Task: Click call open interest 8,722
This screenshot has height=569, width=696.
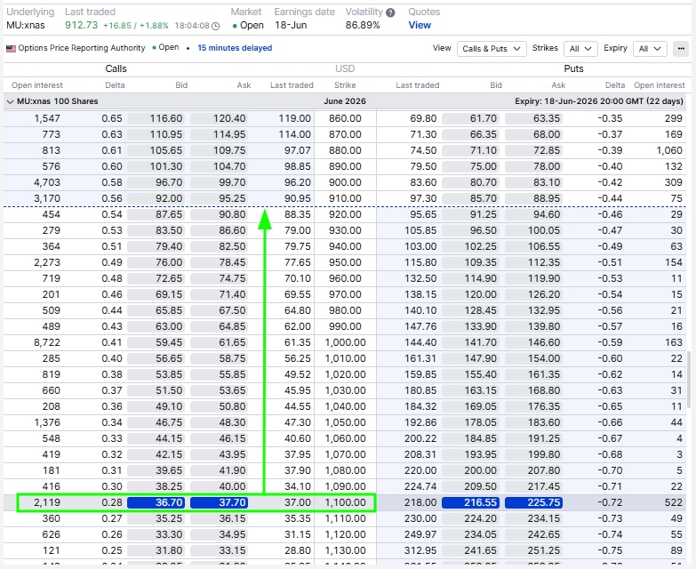Action: pos(46,342)
